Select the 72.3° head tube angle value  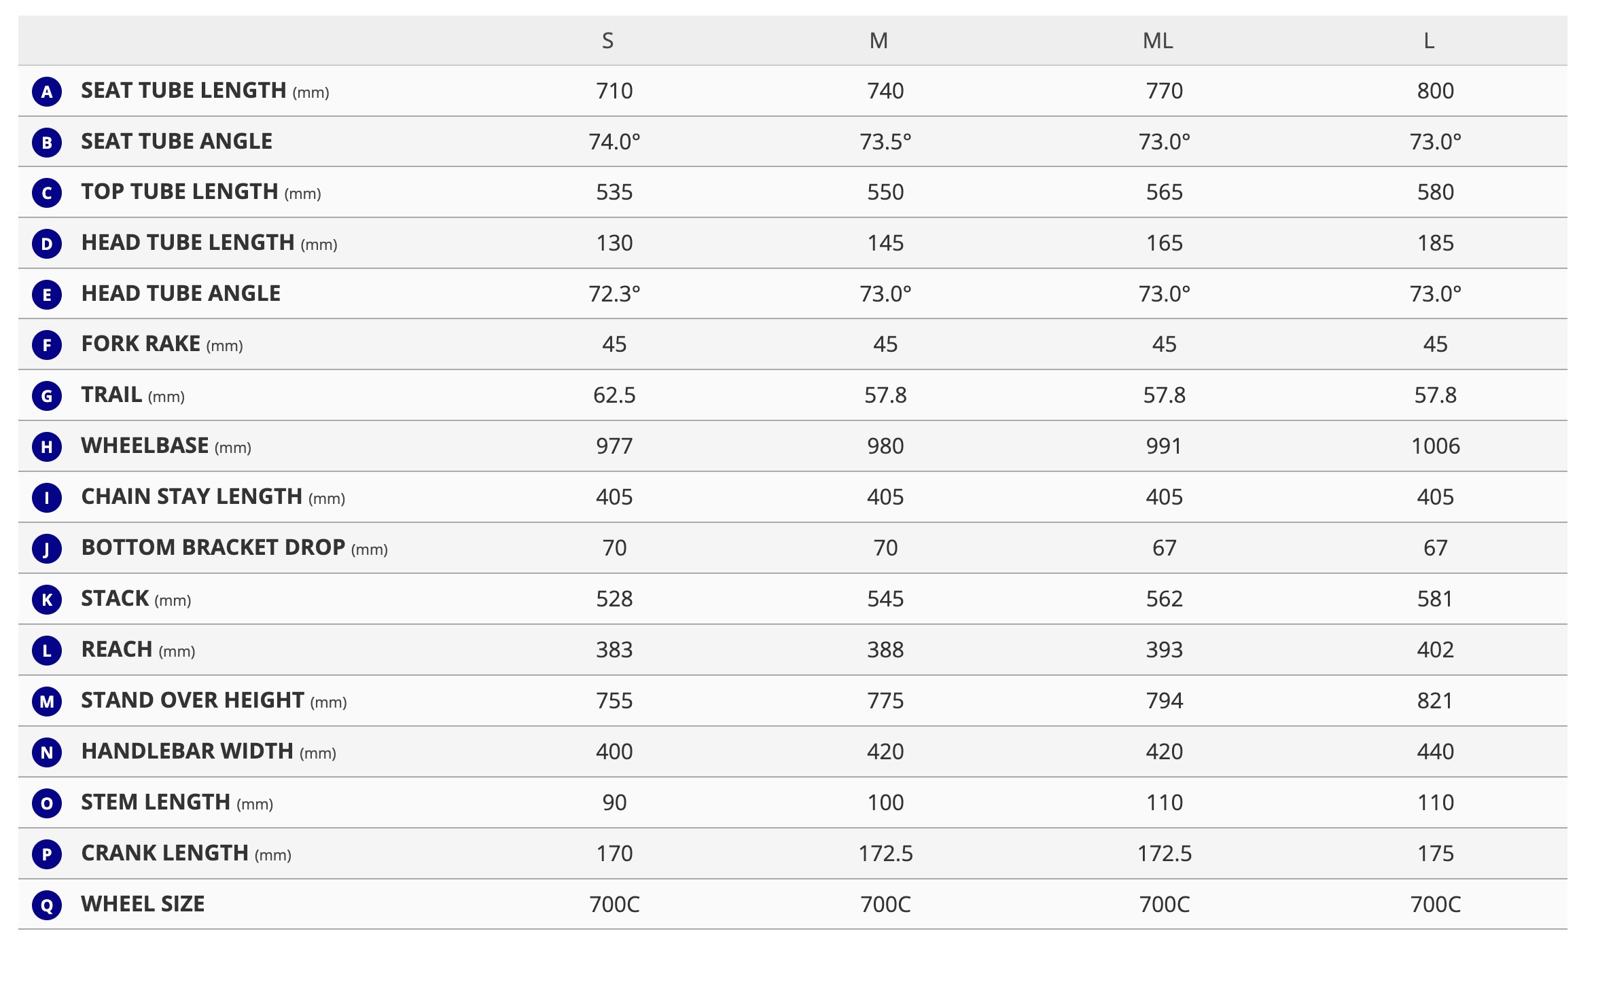(x=614, y=294)
